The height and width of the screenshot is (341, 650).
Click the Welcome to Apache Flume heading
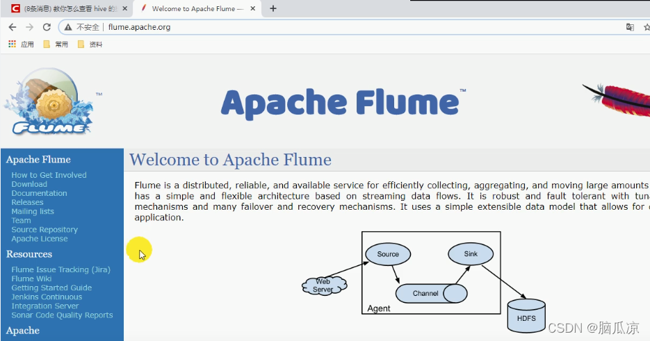tap(231, 160)
